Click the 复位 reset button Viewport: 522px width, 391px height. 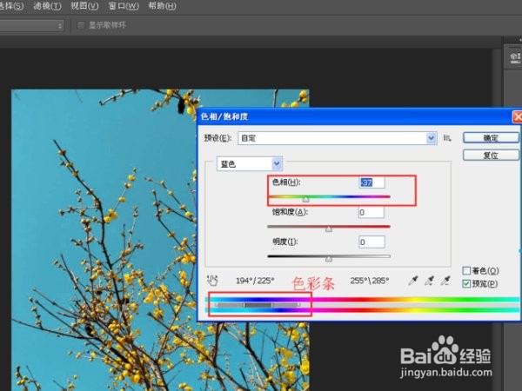click(x=491, y=155)
